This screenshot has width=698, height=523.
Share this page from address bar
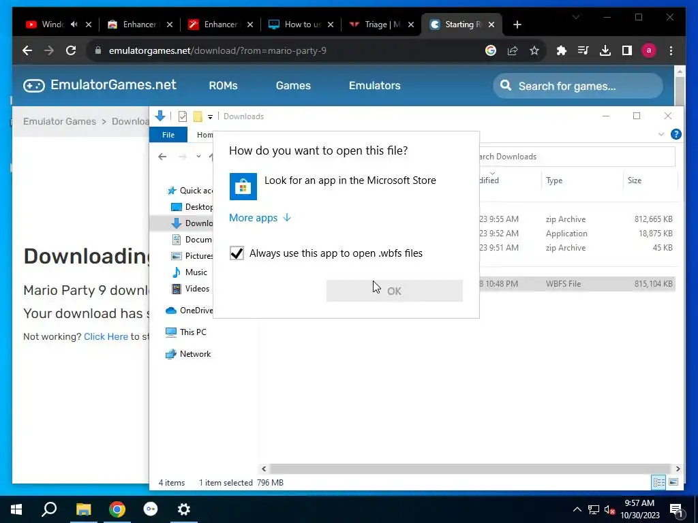(513, 50)
